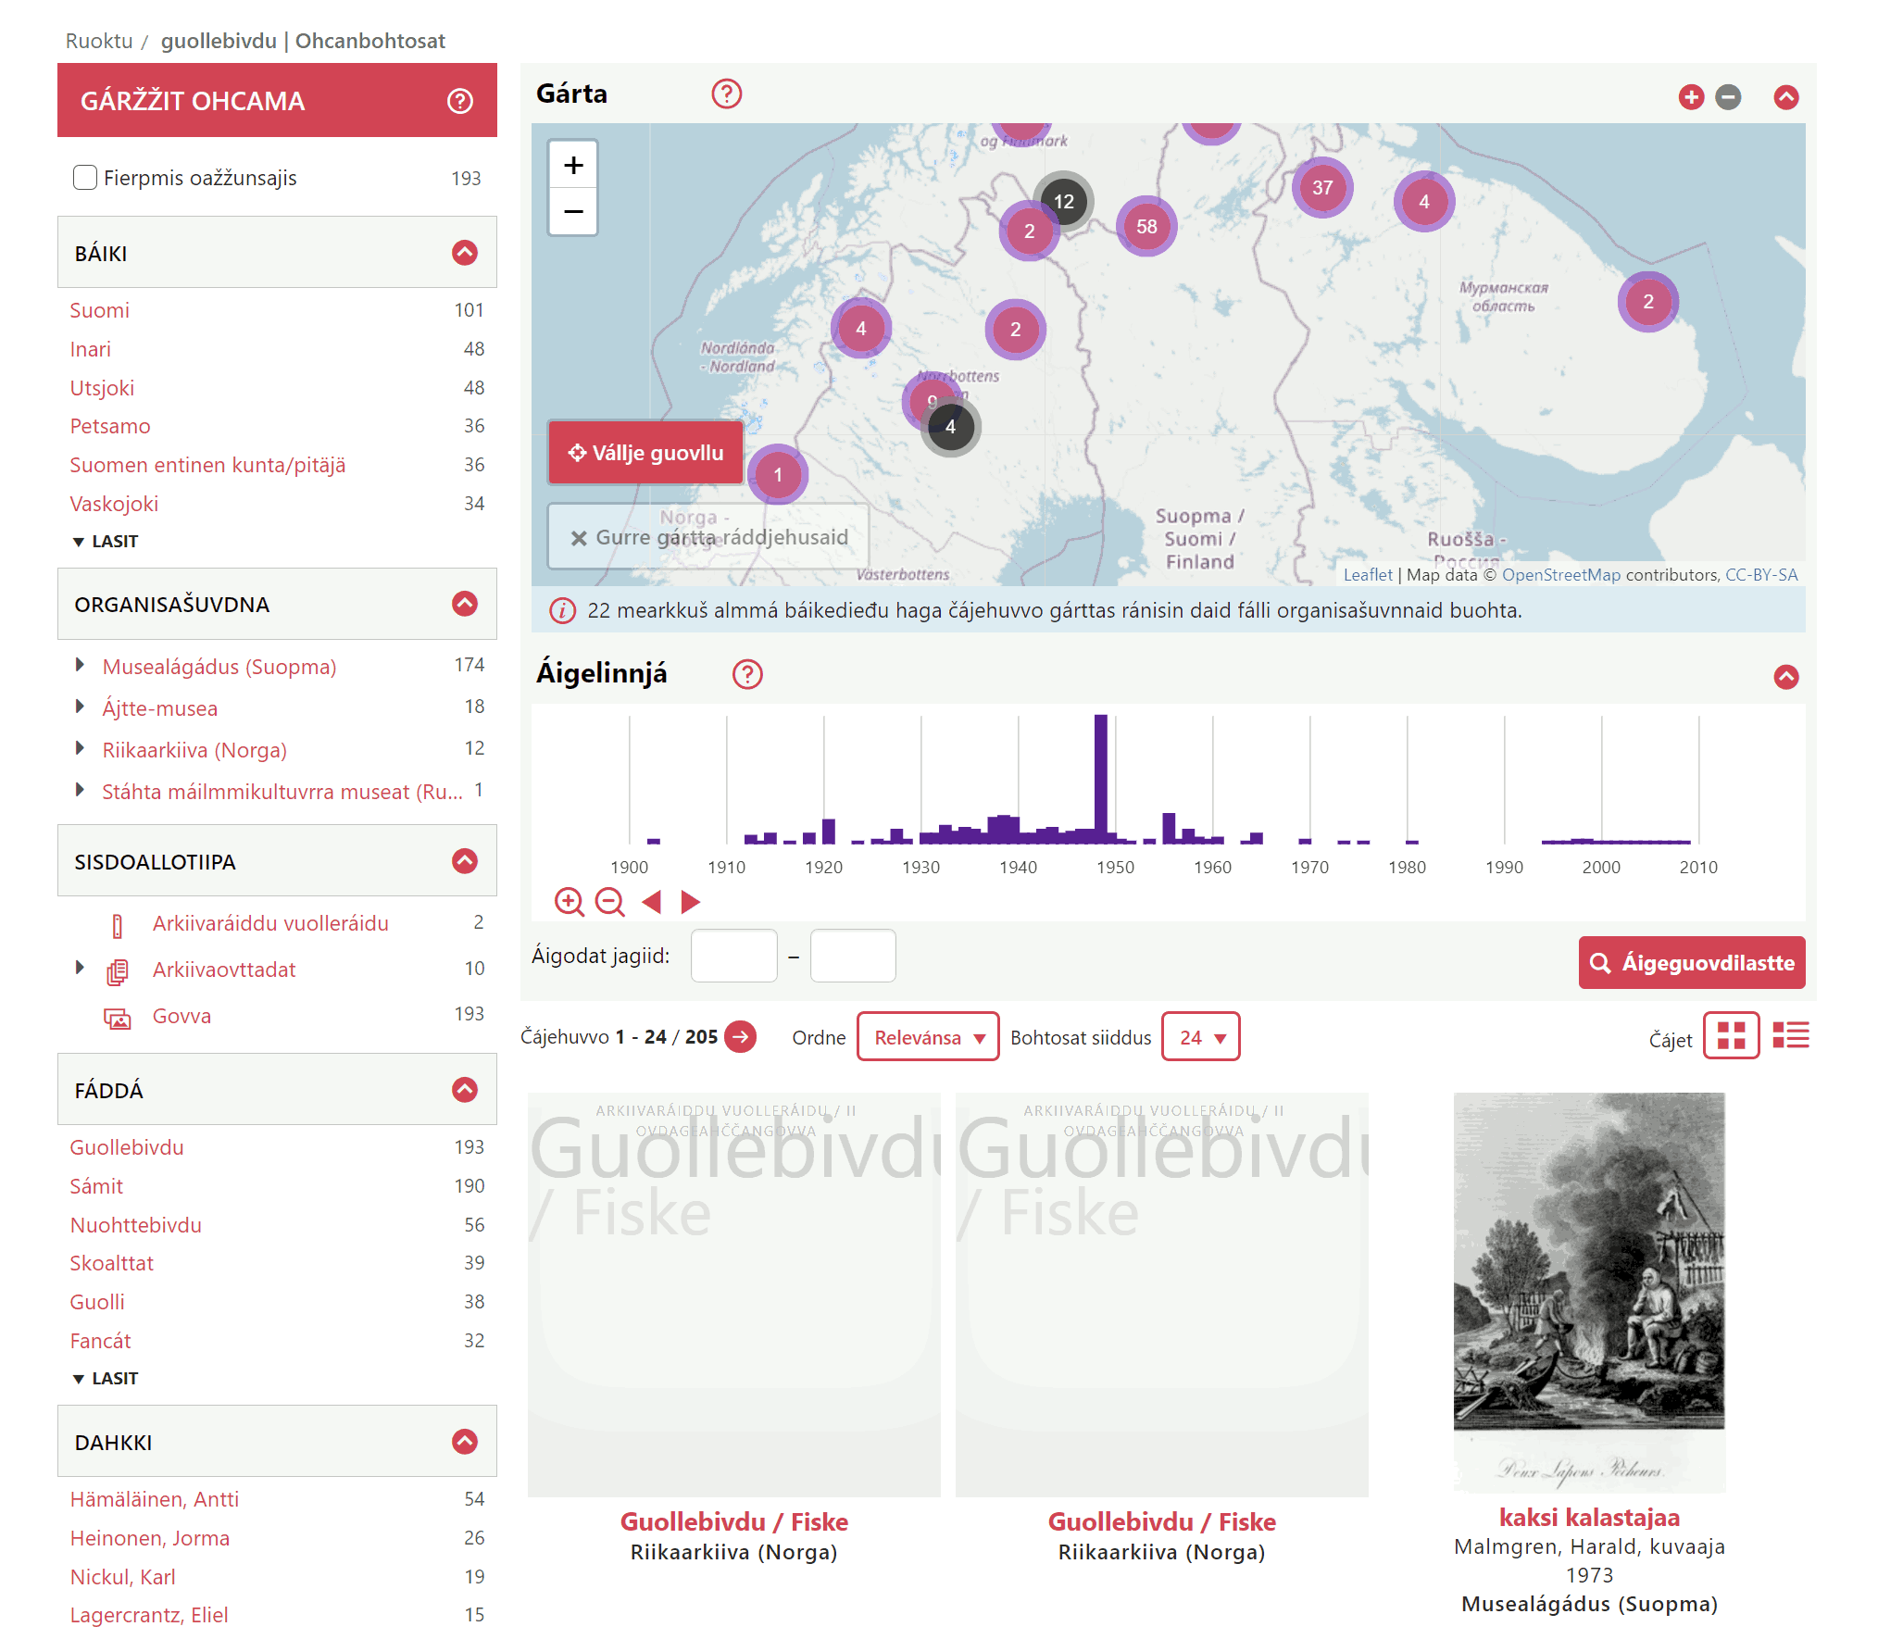Screen dimensions: 1878x1639
Task: Go to next results page arrow
Action: pos(740,1036)
